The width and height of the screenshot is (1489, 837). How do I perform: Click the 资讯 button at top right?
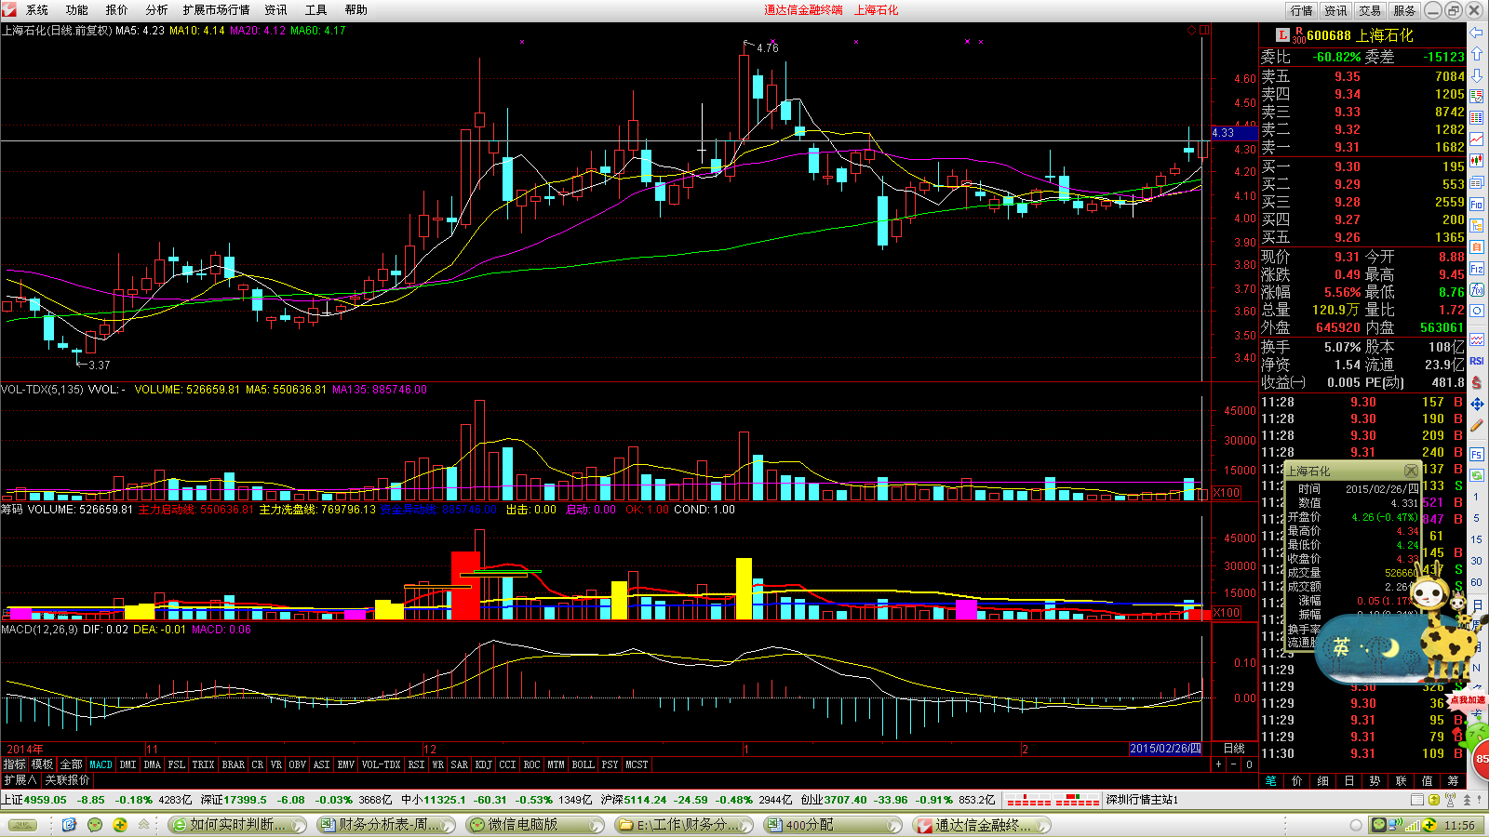click(x=1336, y=10)
